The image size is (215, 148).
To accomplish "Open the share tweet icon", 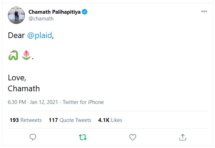I will (x=183, y=137).
